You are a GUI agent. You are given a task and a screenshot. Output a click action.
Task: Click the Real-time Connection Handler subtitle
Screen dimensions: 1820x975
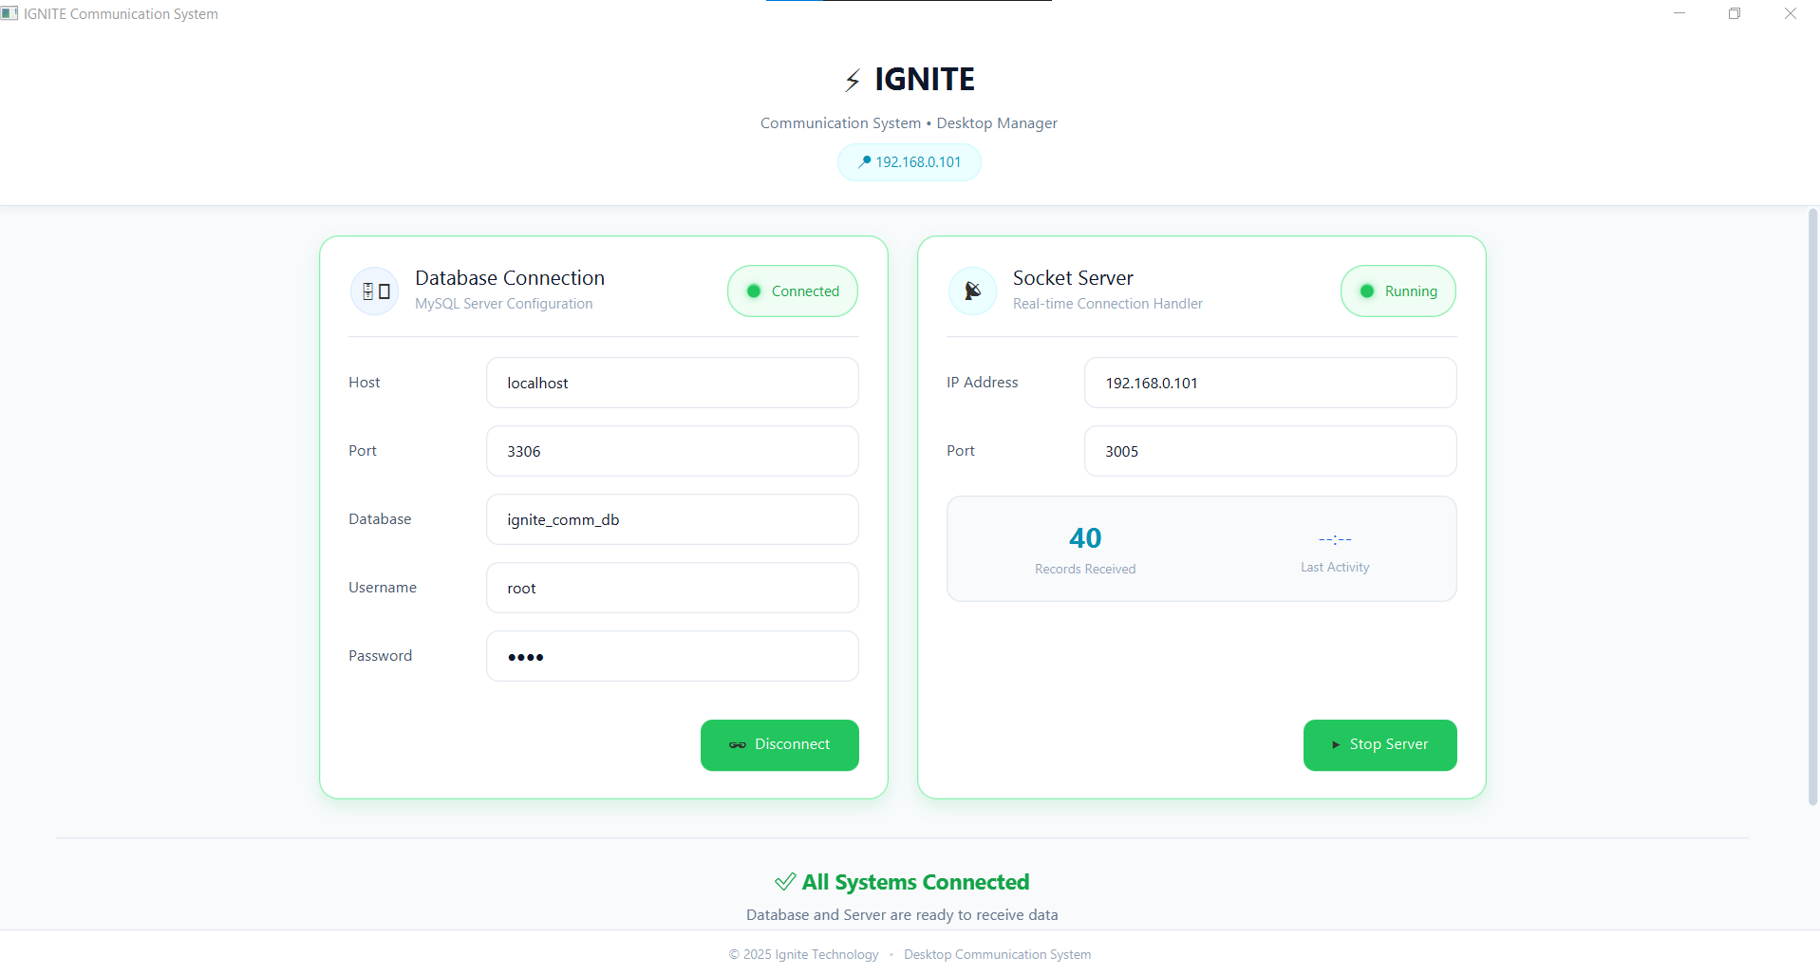point(1107,304)
